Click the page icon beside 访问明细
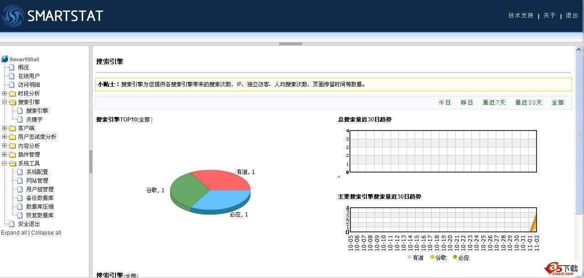 [12, 85]
